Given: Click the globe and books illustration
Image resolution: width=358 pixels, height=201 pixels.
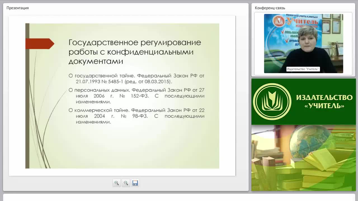Looking at the screenshot, I should tap(303, 158).
